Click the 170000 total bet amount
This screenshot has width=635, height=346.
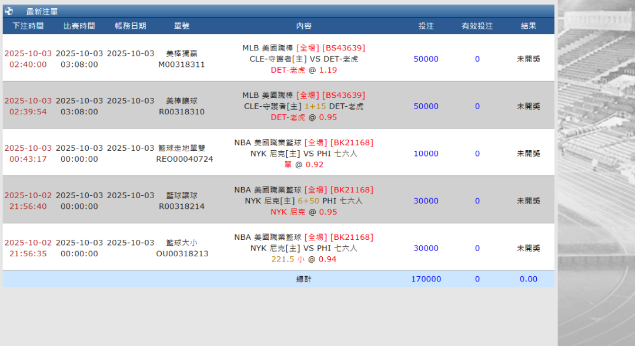tap(426, 279)
